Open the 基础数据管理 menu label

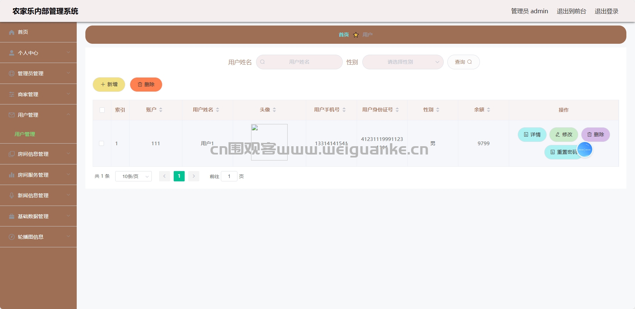pos(33,216)
